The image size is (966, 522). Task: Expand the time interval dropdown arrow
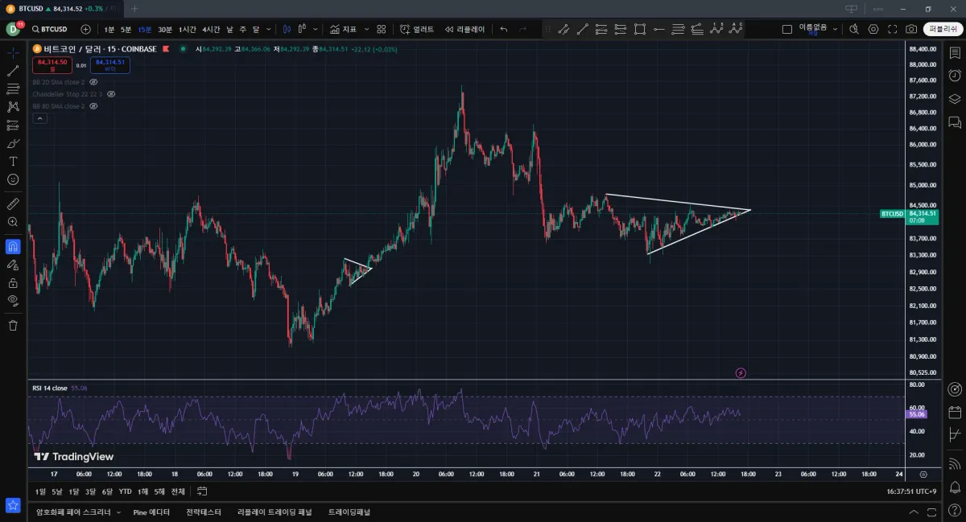click(267, 29)
